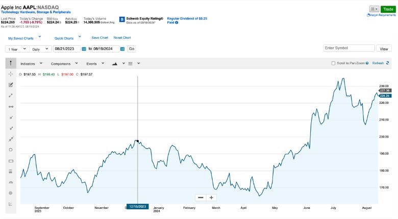Click the Refresh chart icon

387,63
